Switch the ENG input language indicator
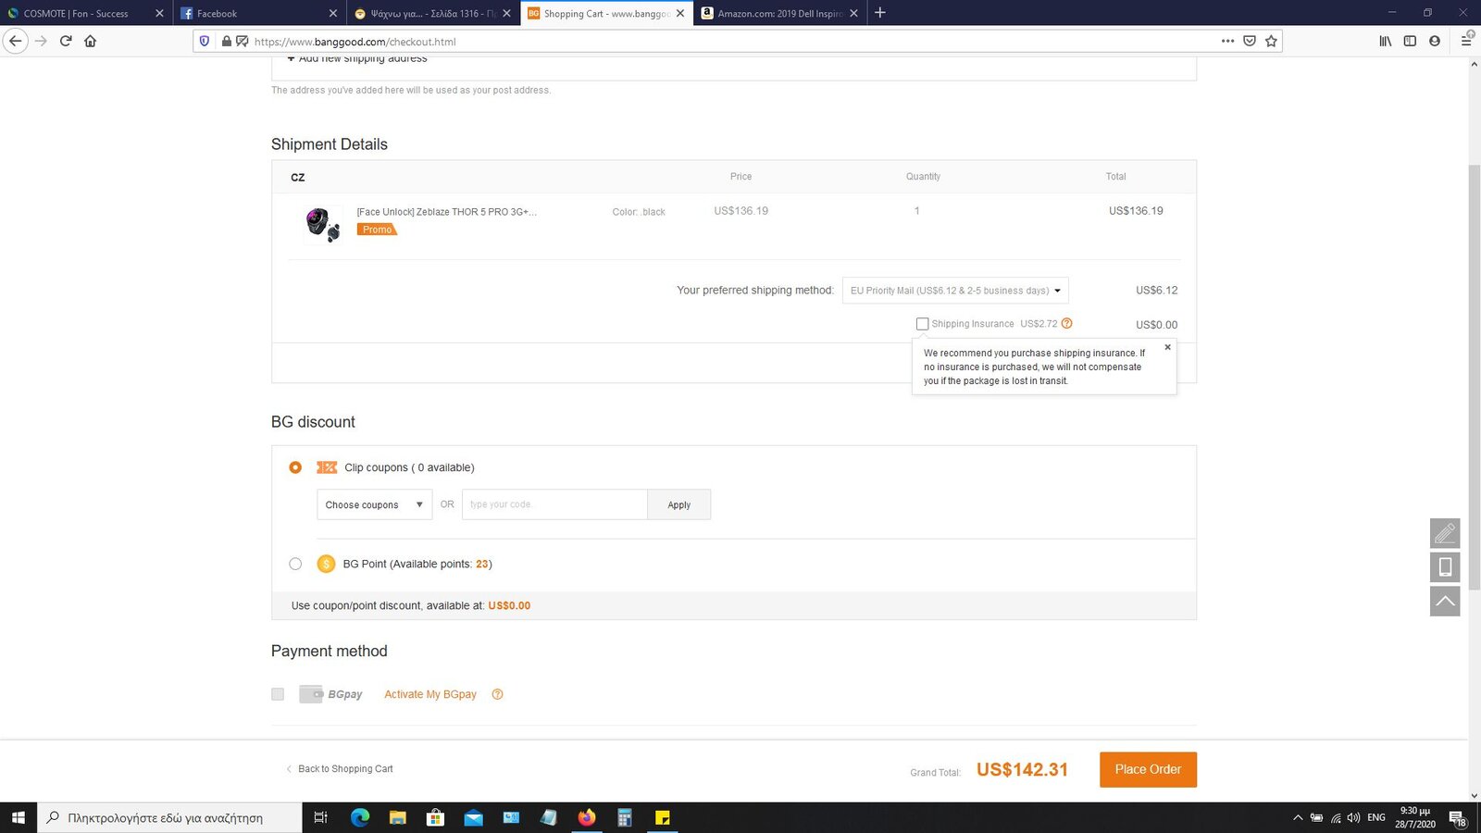The height and width of the screenshot is (833, 1481). (1376, 817)
